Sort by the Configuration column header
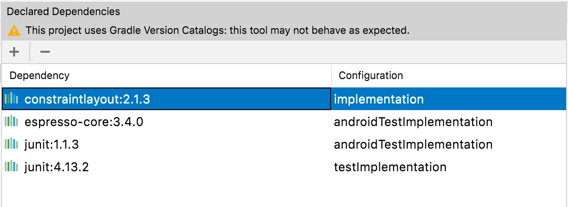 [449, 75]
